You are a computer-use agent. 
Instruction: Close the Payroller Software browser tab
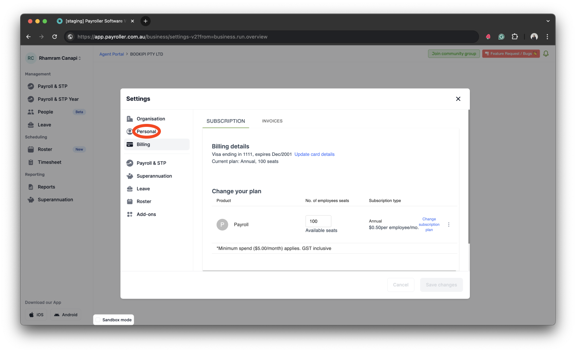click(133, 21)
